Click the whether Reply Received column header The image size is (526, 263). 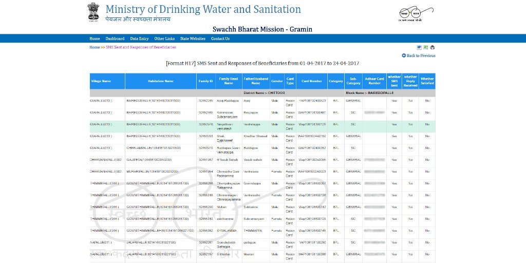(x=410, y=81)
